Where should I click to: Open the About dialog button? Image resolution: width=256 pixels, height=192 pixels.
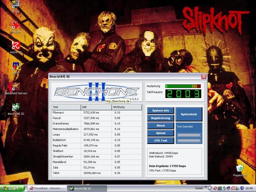point(161,126)
